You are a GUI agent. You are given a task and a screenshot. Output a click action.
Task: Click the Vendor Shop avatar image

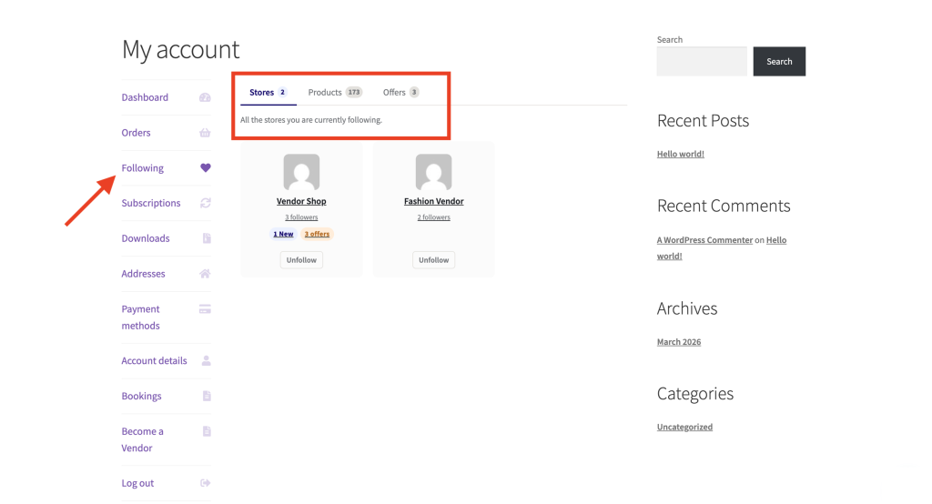point(301,172)
